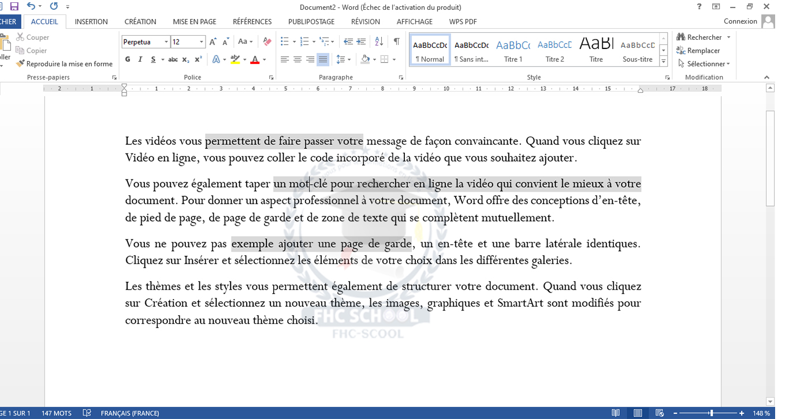Open Read Mode view in status bar

pyautogui.click(x=616, y=413)
